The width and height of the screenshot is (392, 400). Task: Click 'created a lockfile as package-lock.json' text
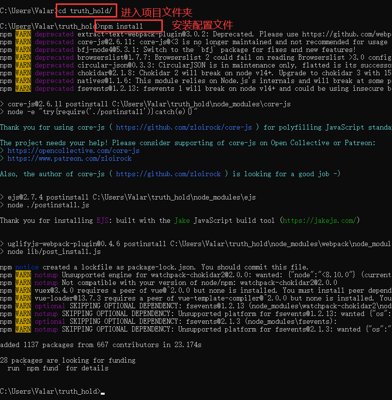tap(119, 267)
